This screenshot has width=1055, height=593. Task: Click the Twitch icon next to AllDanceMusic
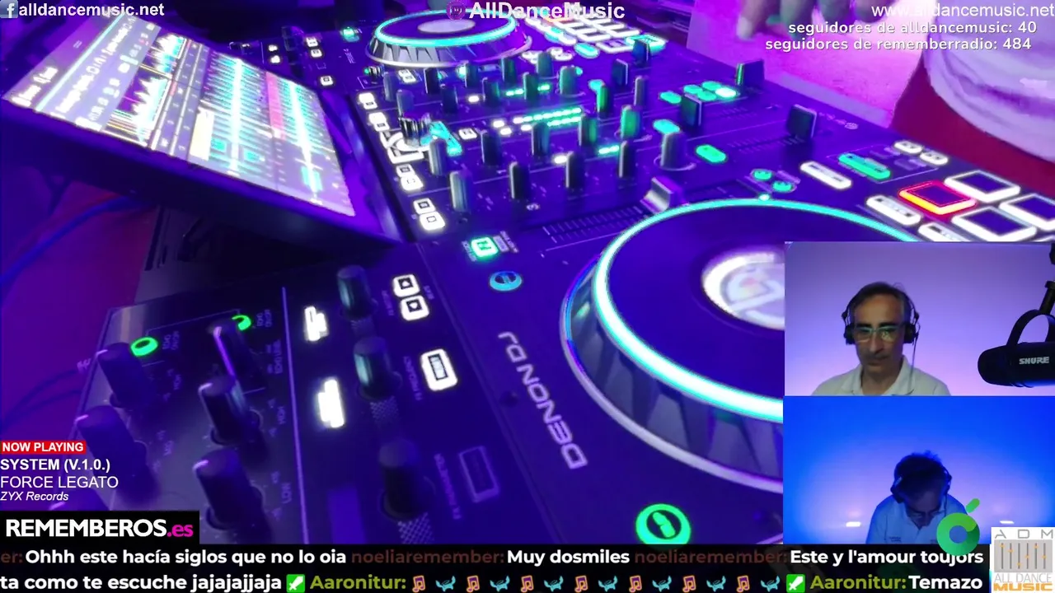[x=456, y=11]
